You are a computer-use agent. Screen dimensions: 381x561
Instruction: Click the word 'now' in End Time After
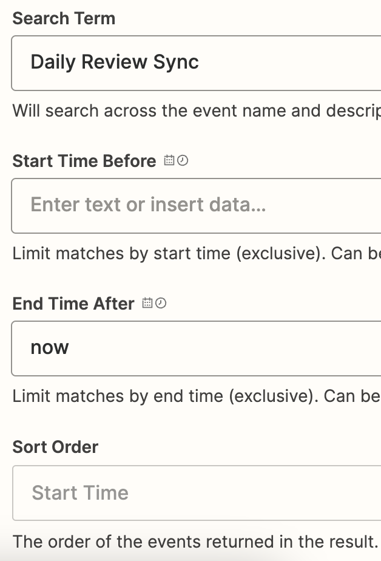[x=50, y=348]
